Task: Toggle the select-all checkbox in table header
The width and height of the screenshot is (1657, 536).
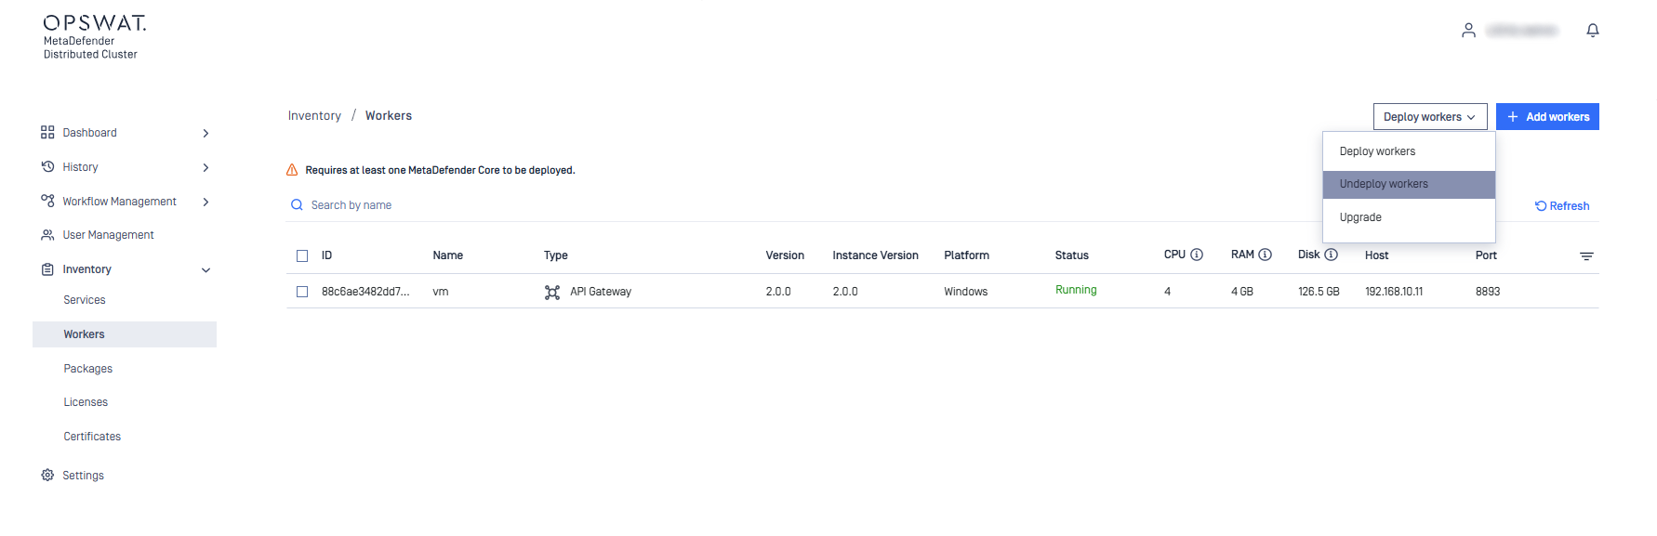Action: pos(302,255)
